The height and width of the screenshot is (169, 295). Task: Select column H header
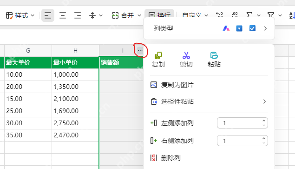pyautogui.click(x=75, y=51)
